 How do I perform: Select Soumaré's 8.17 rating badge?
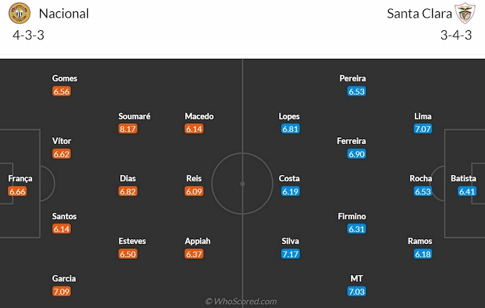click(x=128, y=129)
